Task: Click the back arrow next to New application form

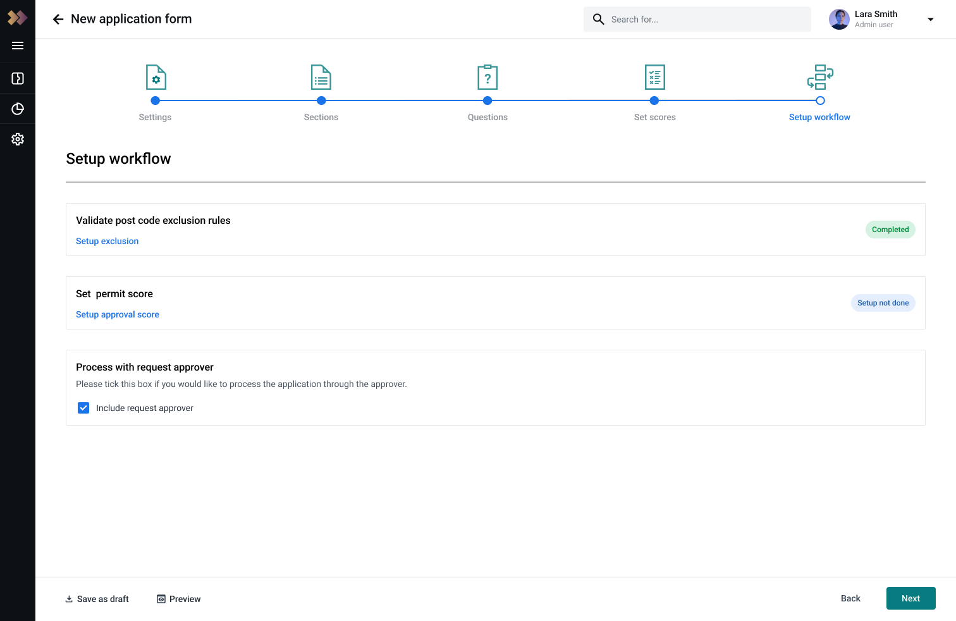Action: pyautogui.click(x=58, y=20)
